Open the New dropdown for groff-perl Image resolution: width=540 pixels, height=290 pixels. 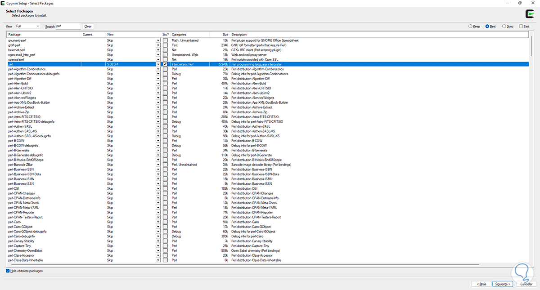[x=158, y=45]
